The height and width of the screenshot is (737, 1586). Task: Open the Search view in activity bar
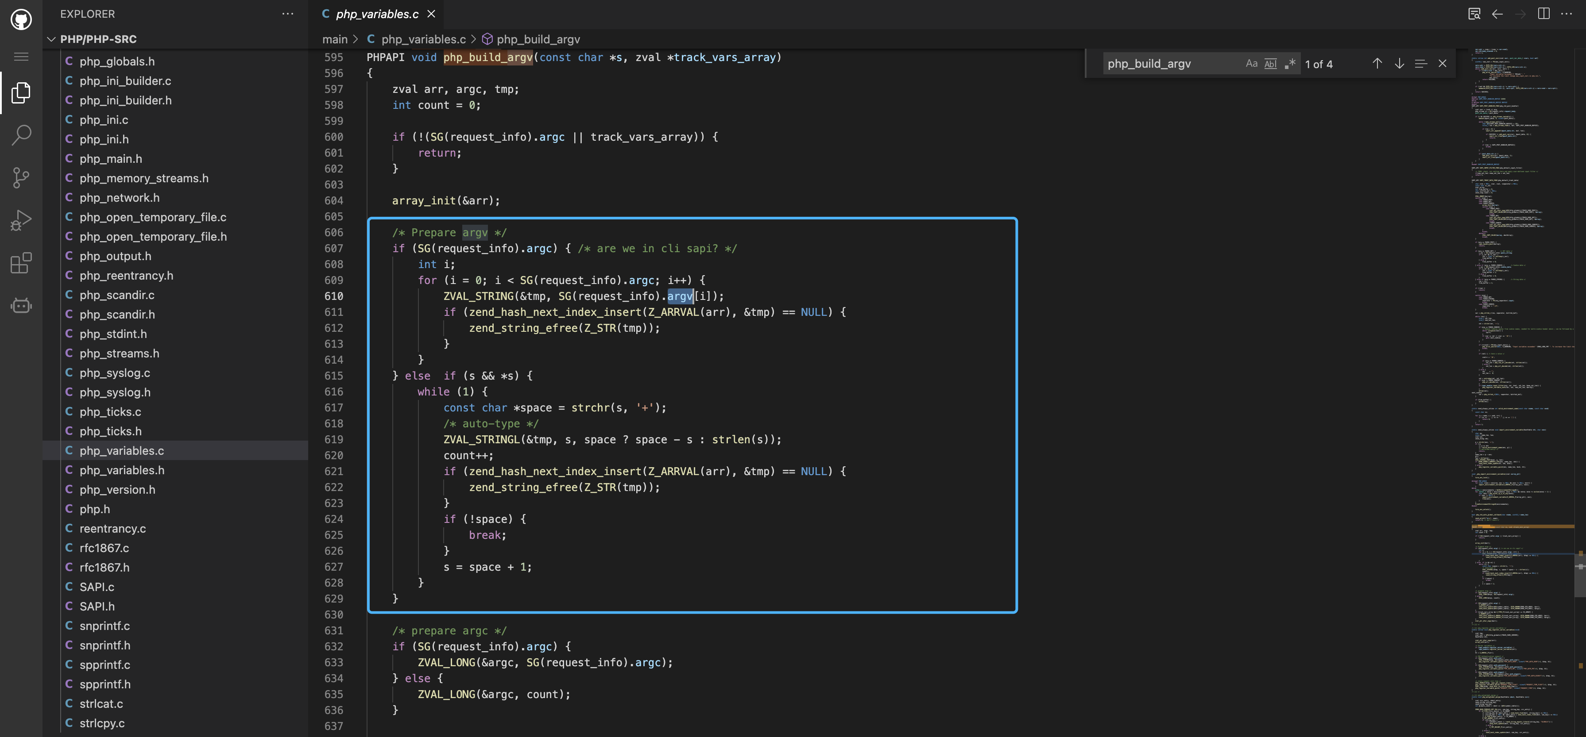click(x=21, y=135)
